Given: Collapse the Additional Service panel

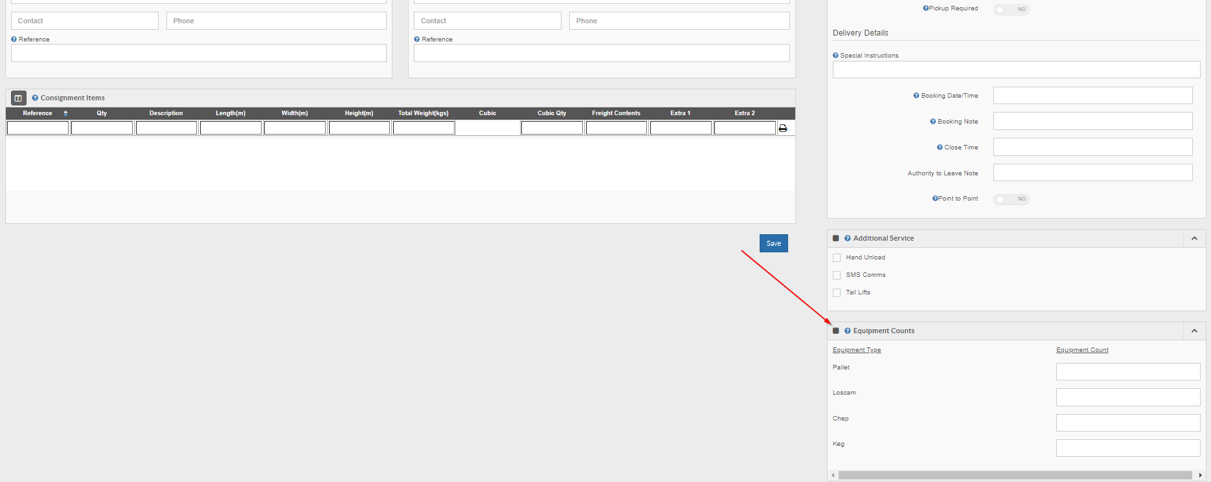Looking at the screenshot, I should point(1194,239).
